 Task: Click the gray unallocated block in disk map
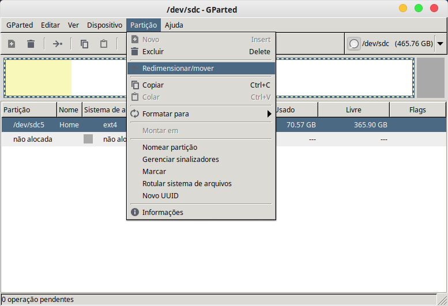(431, 78)
